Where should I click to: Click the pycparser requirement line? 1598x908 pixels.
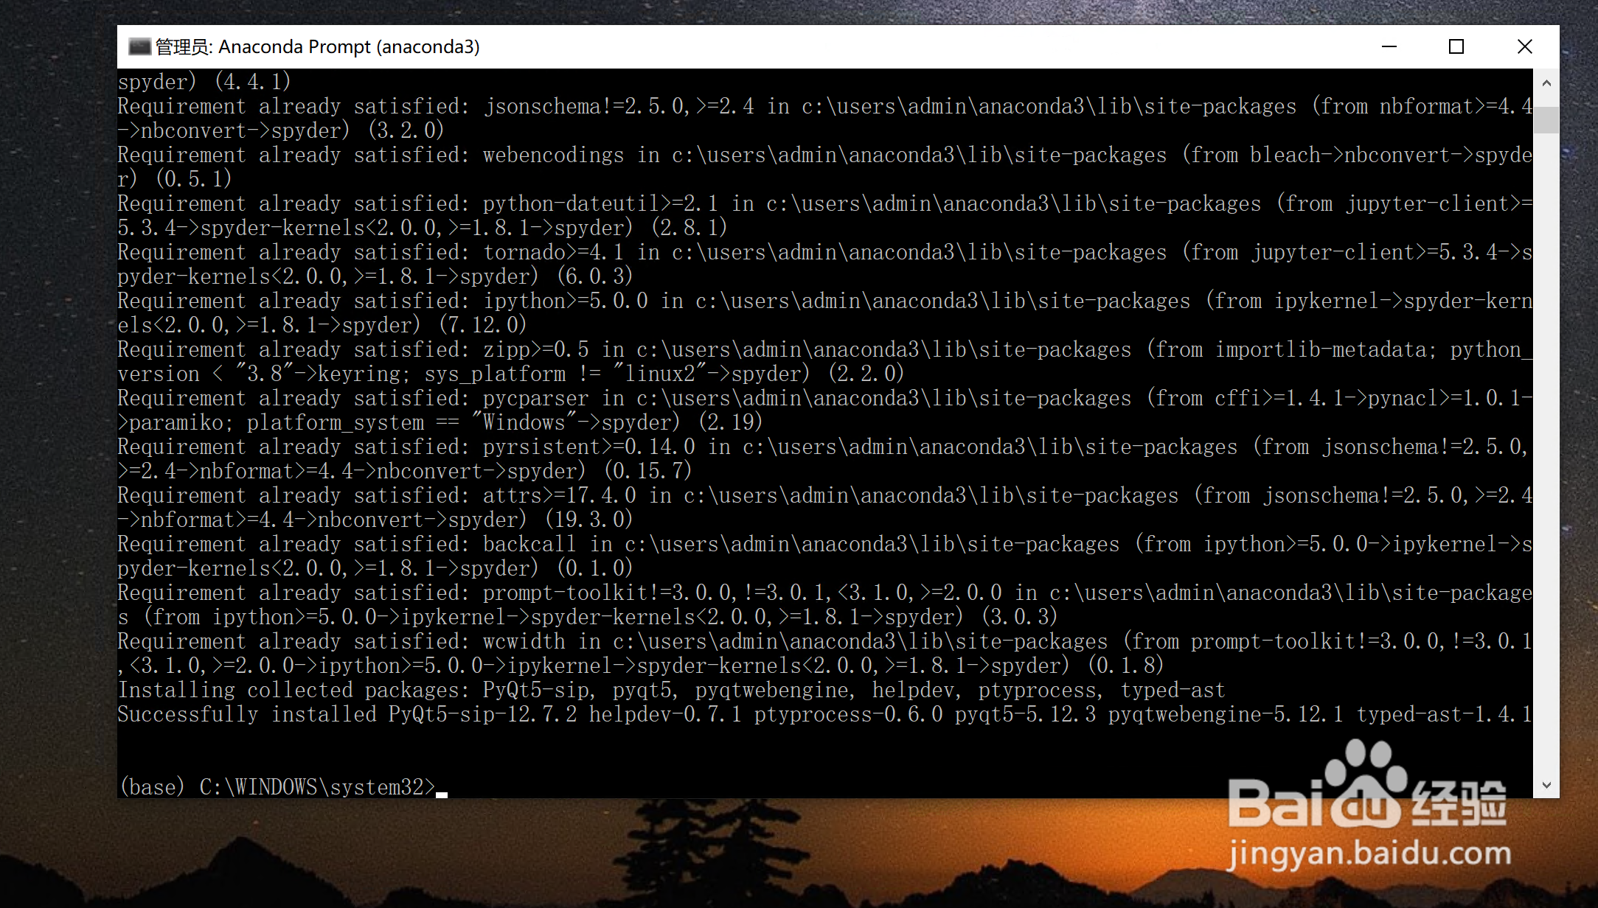tap(535, 398)
